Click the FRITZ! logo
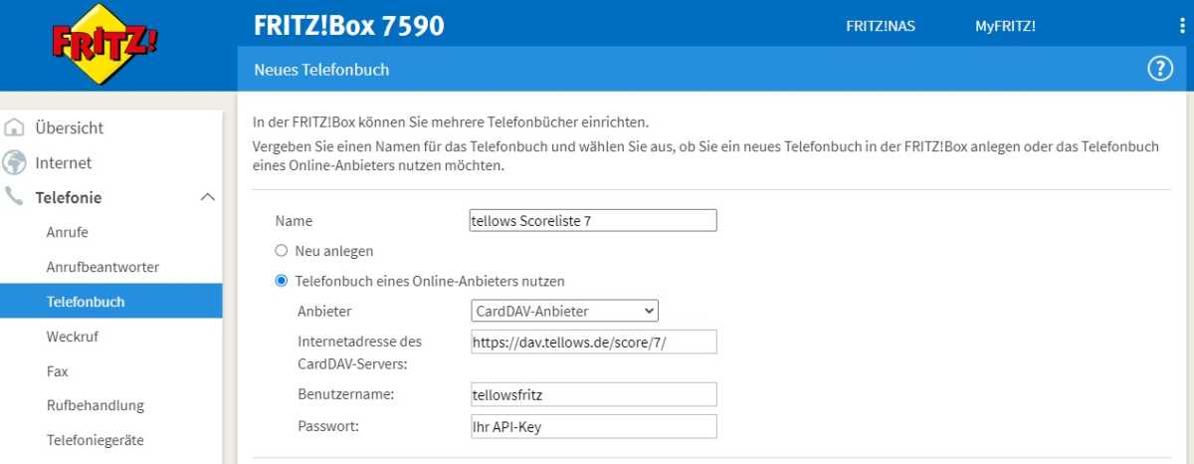The width and height of the screenshot is (1194, 464). point(104,44)
